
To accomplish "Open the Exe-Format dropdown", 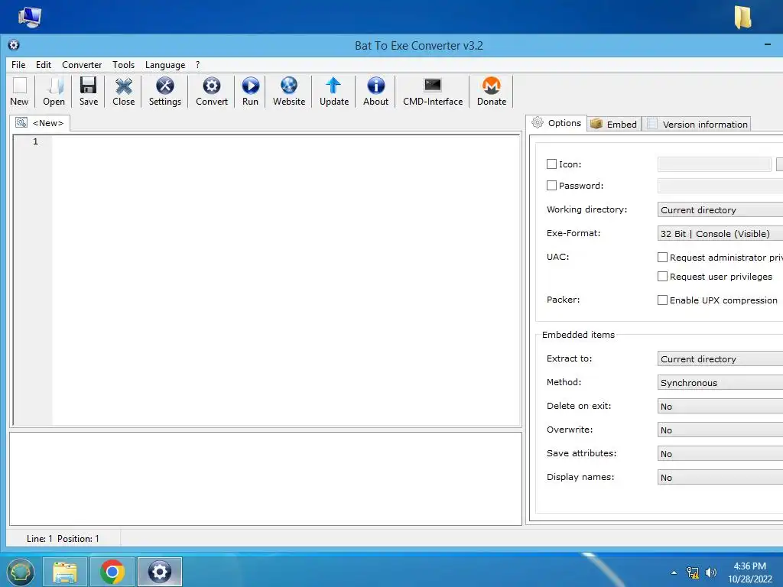I will [x=720, y=234].
